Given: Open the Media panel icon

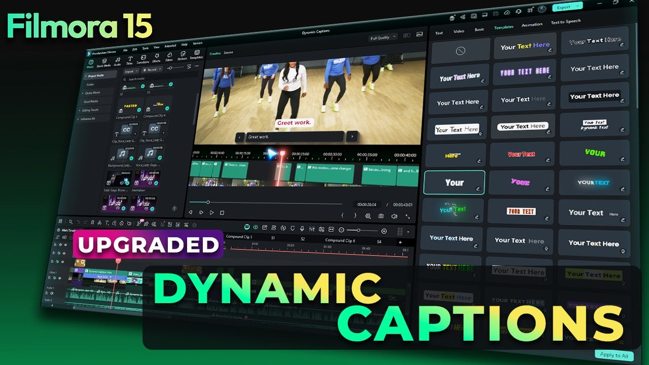Looking at the screenshot, I should 91,62.
